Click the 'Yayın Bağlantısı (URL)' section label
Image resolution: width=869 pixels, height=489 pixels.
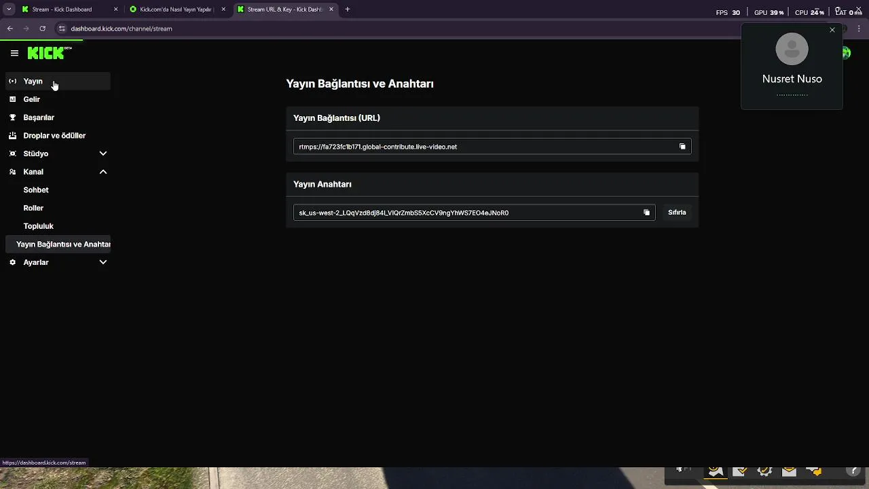337,118
